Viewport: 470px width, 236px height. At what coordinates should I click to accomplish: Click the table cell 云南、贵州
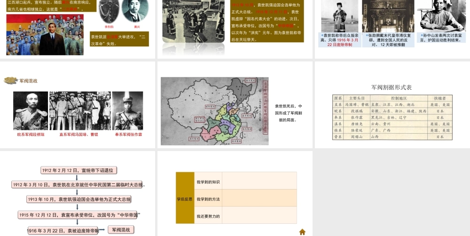point(399,124)
